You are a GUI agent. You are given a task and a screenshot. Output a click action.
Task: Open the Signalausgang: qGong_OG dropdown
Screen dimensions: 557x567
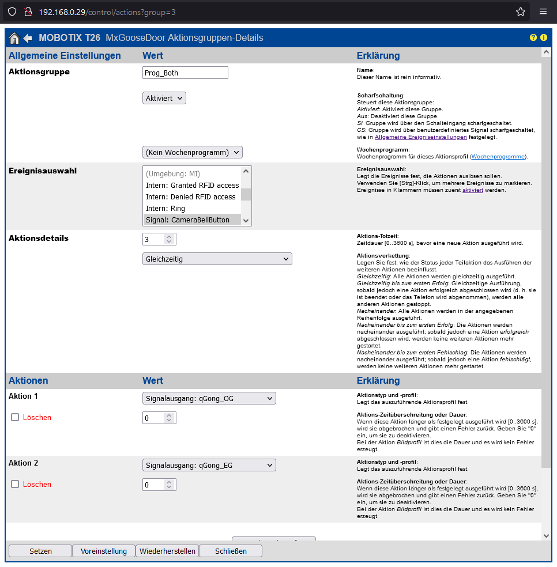tap(209, 399)
